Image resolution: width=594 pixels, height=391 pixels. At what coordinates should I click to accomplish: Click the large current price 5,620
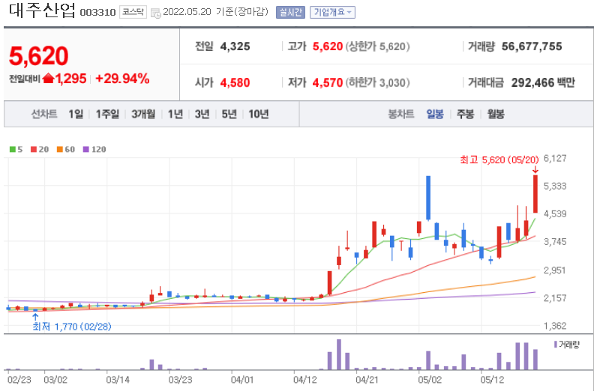[x=39, y=56]
